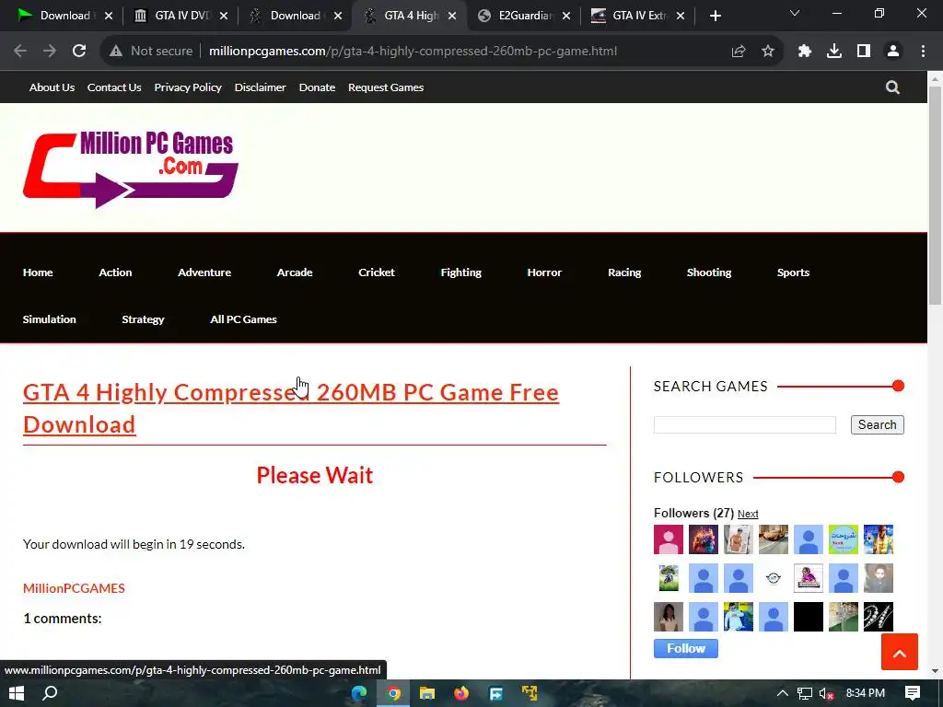
Task: Click the MillionPCGAMES author link
Action: (74, 588)
